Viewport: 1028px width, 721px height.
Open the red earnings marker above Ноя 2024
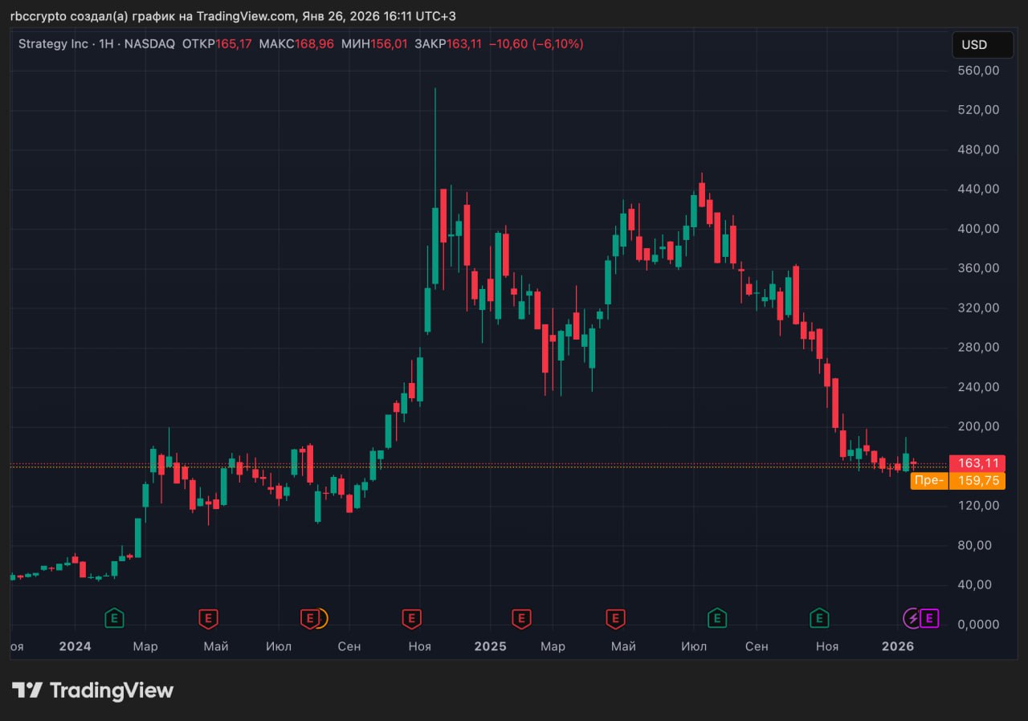pos(411,618)
